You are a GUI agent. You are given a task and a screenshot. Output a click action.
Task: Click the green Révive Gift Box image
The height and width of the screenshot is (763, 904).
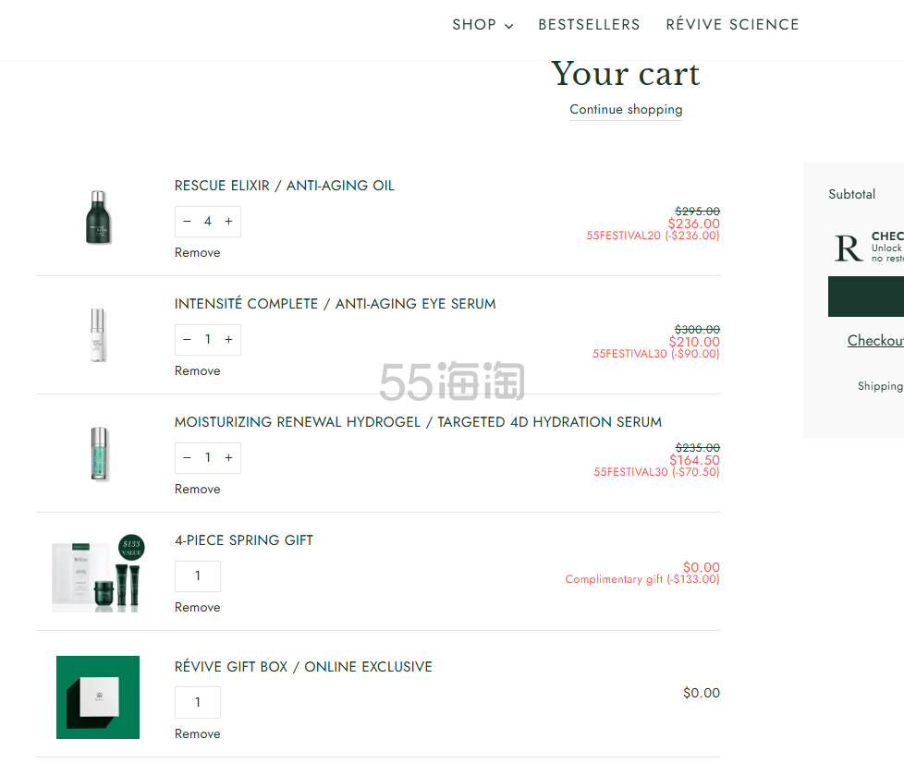click(98, 697)
